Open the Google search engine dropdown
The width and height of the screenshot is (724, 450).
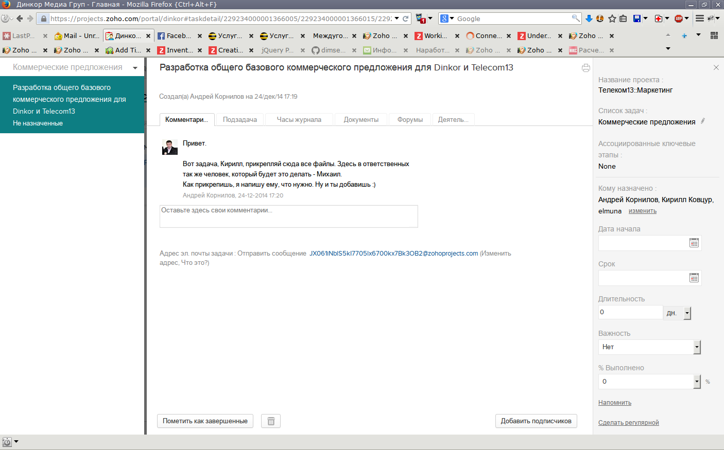447,19
